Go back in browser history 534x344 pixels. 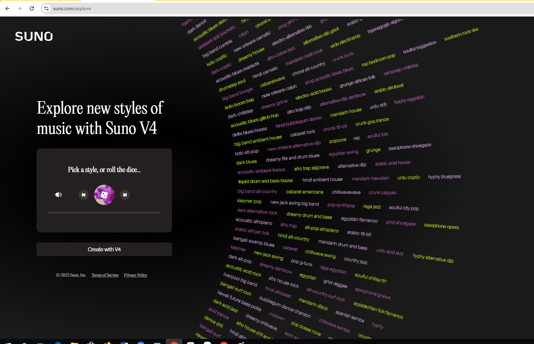[7, 8]
